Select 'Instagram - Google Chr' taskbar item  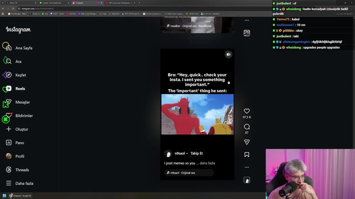pos(20,196)
